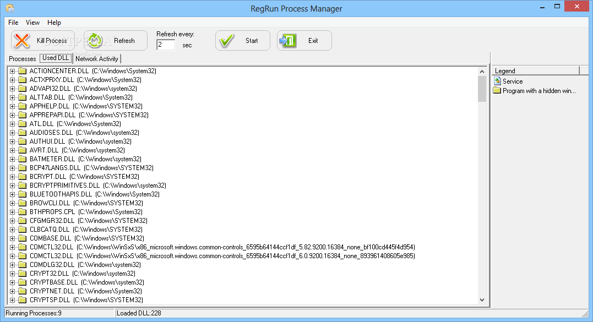
Task: Click Loaded DLL:228 status text
Action: coord(139,313)
